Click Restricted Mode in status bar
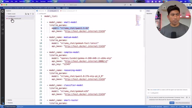The width and height of the screenshot is (192, 108). click(10, 106)
